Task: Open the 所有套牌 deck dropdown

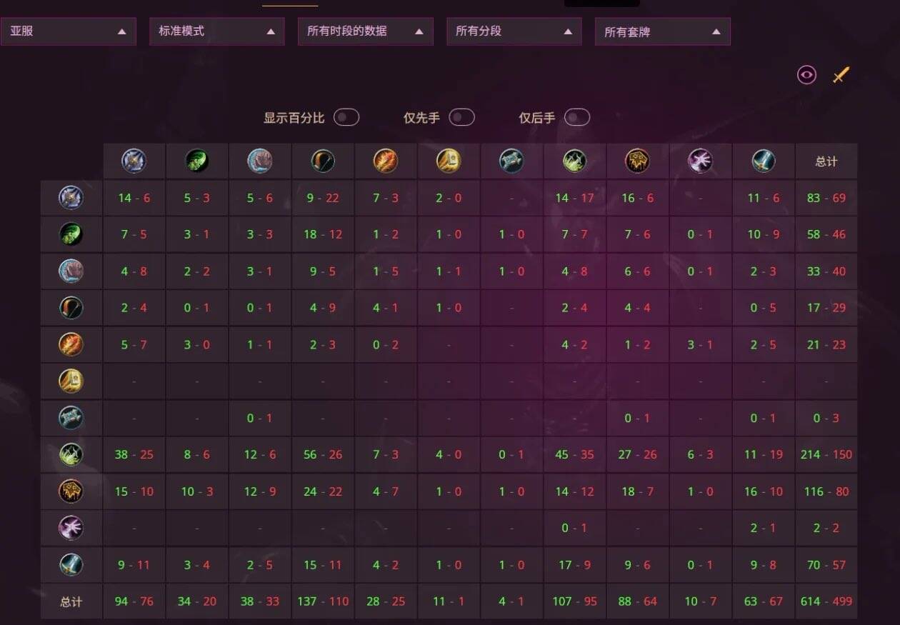Action: 662,31
